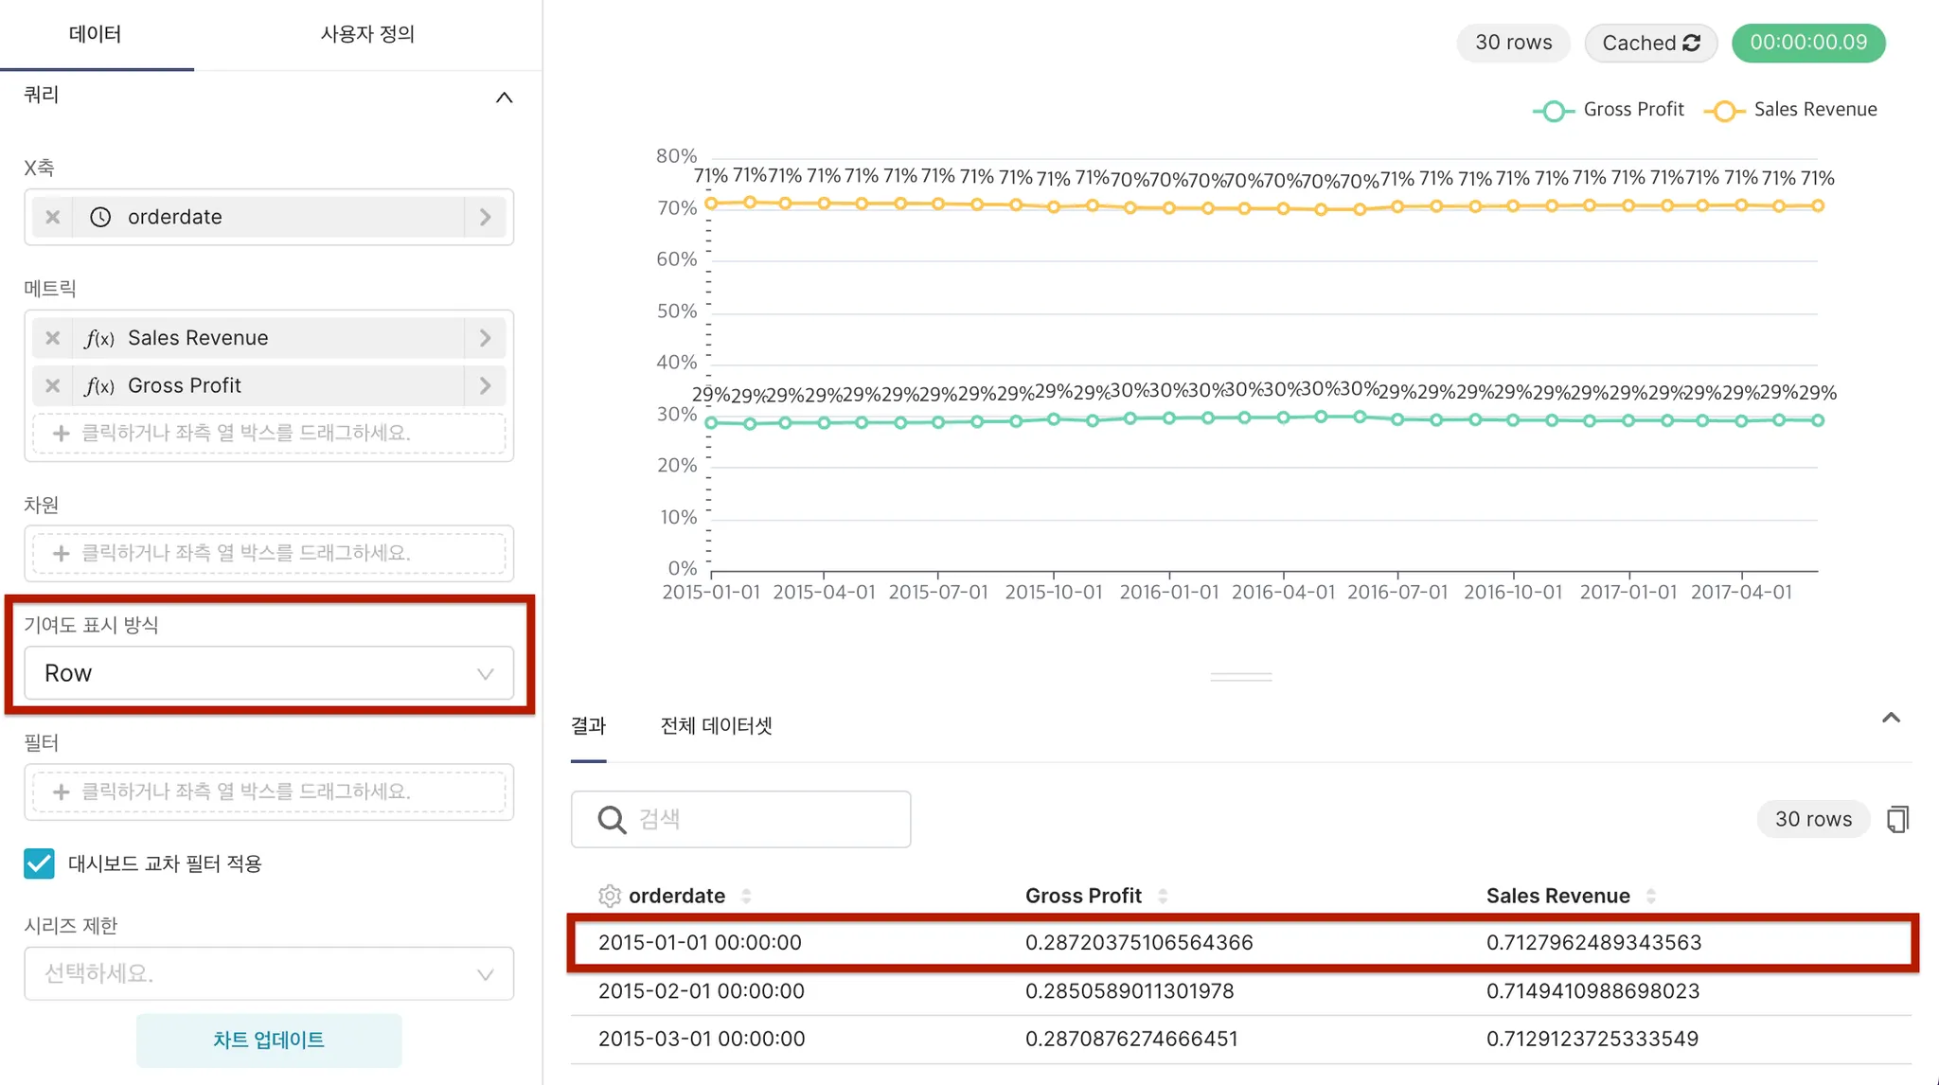Viewport: 1939px width, 1085px height.
Task: Open the orderdate column settings gear
Action: click(x=610, y=896)
